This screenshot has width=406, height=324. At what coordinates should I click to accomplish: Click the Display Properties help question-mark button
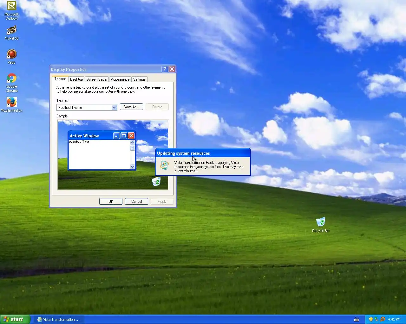click(x=165, y=69)
